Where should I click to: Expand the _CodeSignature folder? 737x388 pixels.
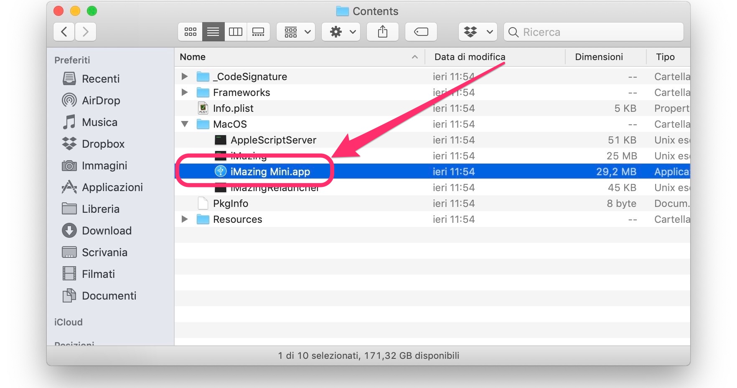pyautogui.click(x=184, y=76)
